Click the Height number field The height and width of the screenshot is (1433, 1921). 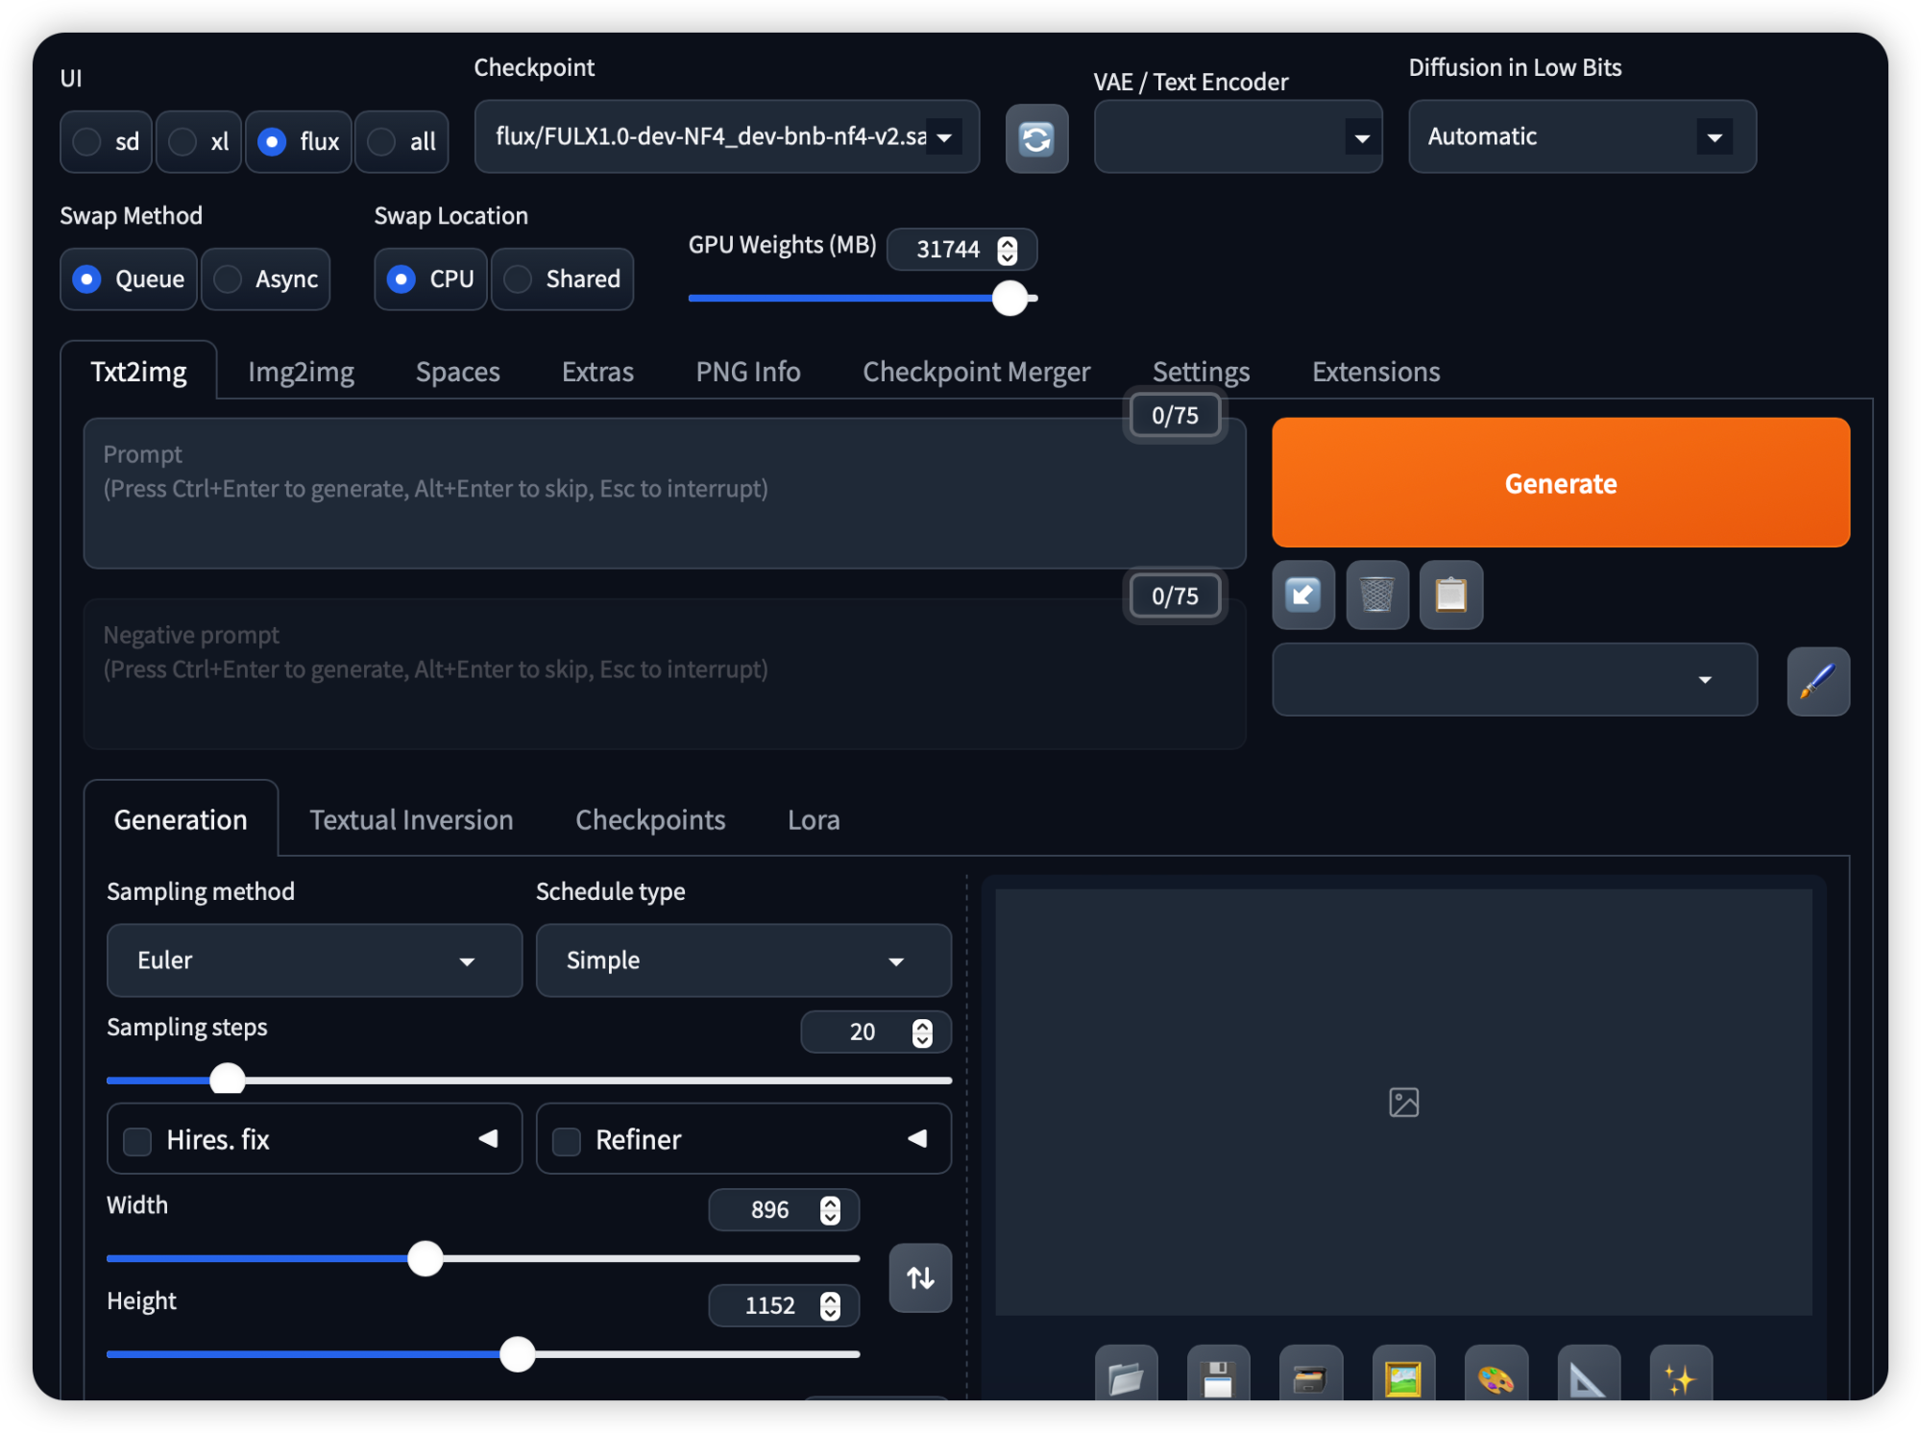[x=784, y=1306]
